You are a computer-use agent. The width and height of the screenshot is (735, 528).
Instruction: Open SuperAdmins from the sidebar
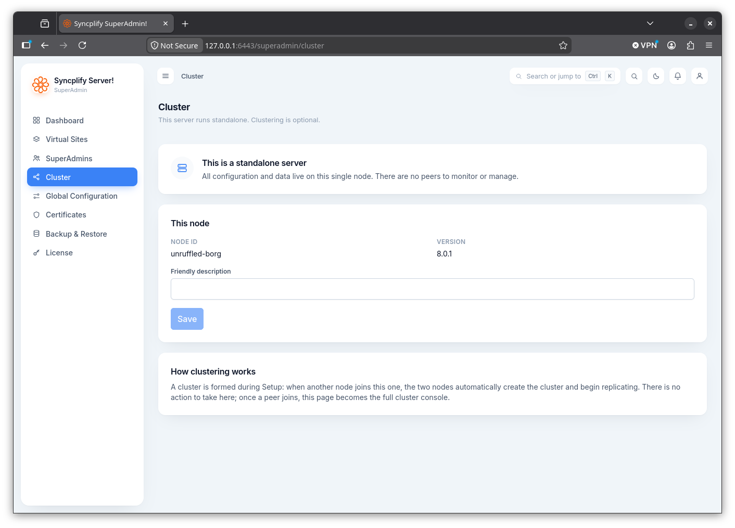[82, 159]
